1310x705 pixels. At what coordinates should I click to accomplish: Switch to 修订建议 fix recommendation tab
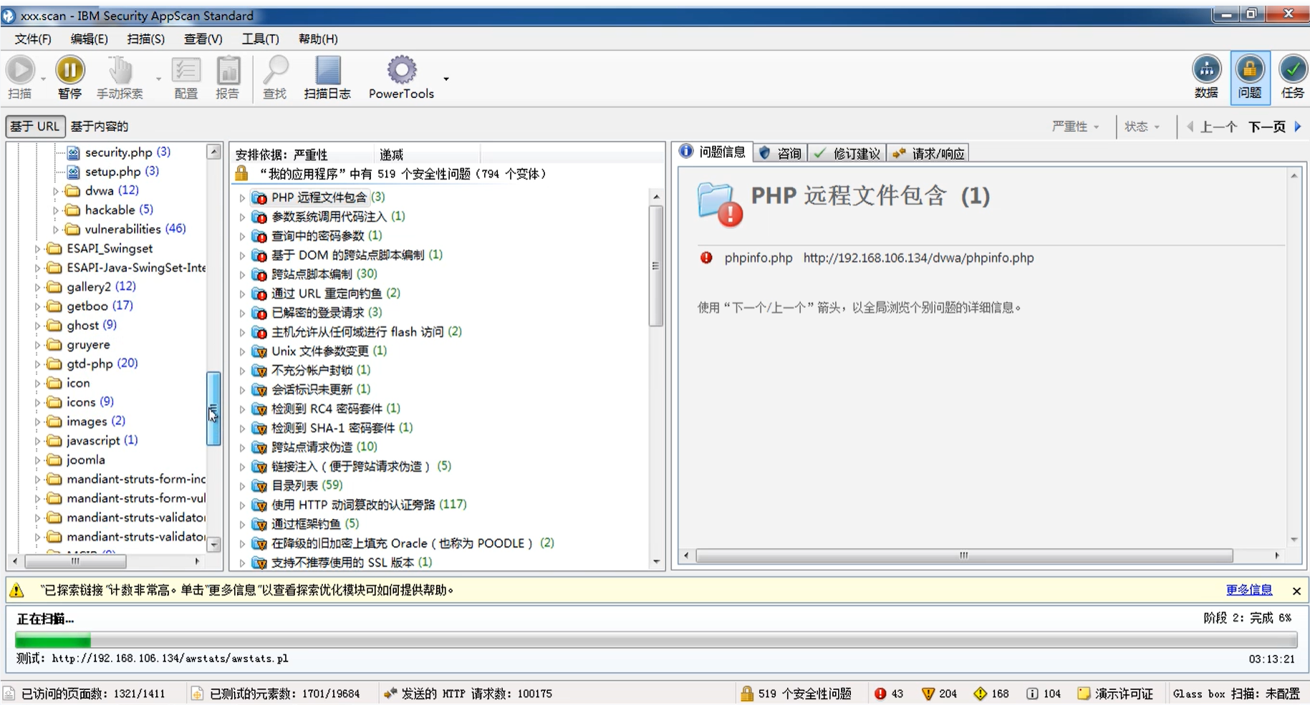(848, 153)
